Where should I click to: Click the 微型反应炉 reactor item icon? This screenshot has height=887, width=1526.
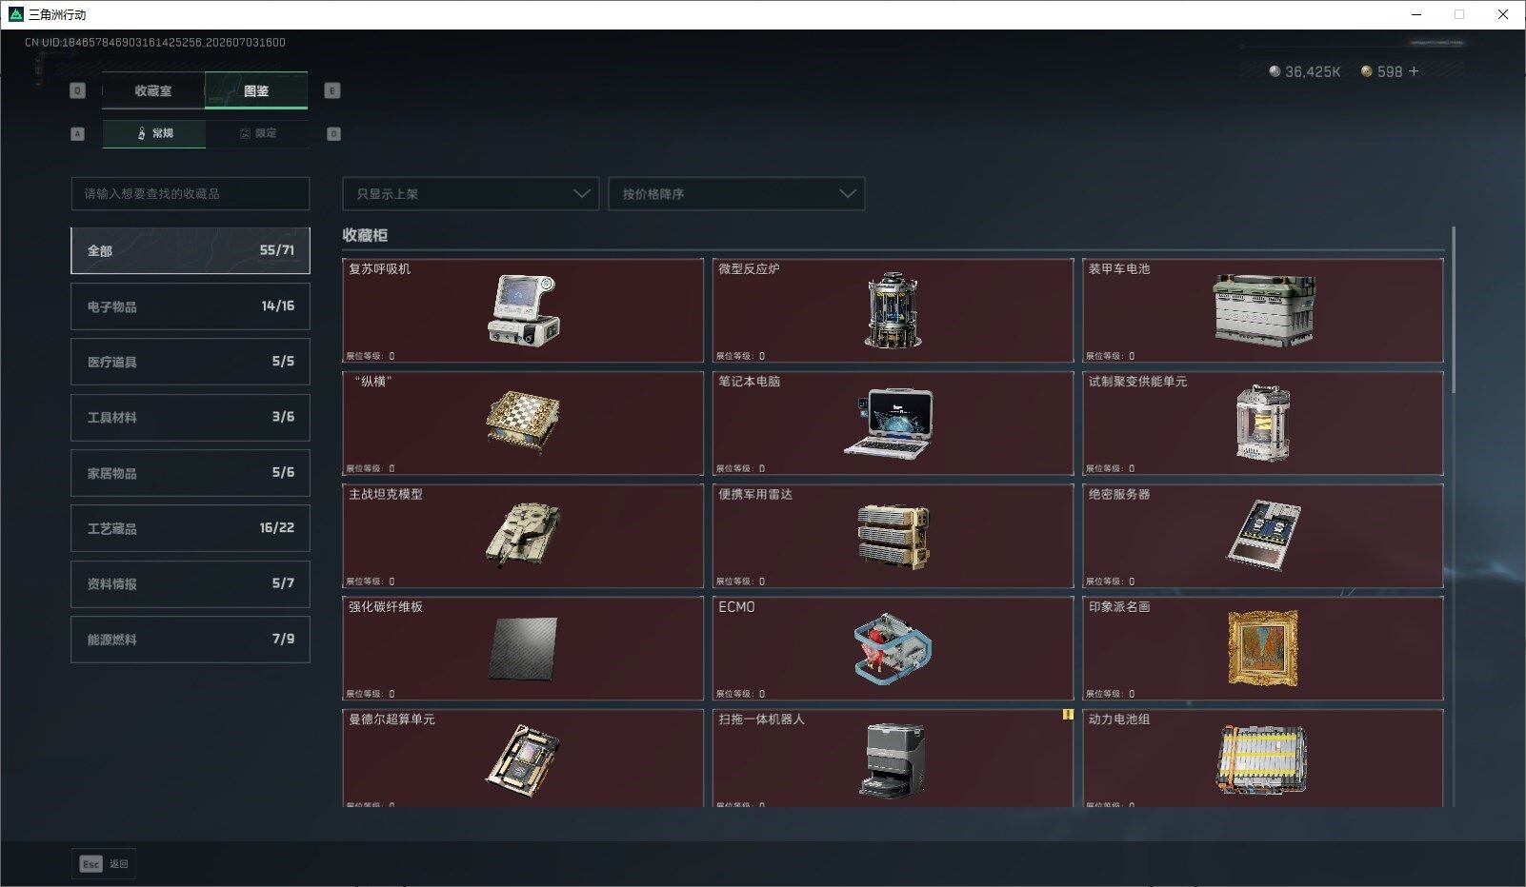[x=893, y=310]
